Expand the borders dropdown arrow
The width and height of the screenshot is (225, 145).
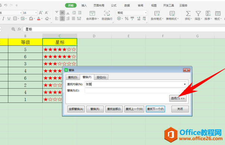[18, 19]
